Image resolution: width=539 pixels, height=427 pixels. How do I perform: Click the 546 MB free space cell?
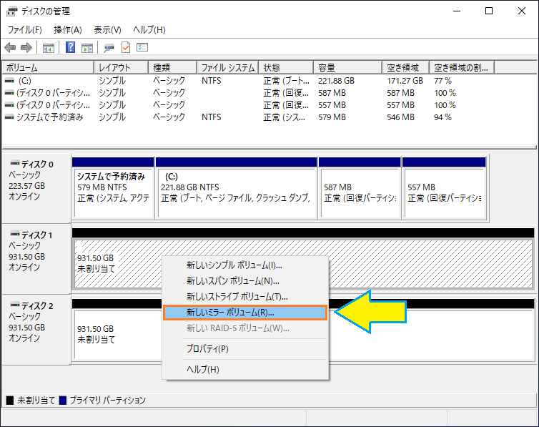coord(401,117)
